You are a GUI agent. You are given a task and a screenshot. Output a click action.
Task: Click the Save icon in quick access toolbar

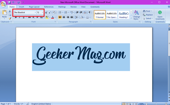[x=10, y=2]
